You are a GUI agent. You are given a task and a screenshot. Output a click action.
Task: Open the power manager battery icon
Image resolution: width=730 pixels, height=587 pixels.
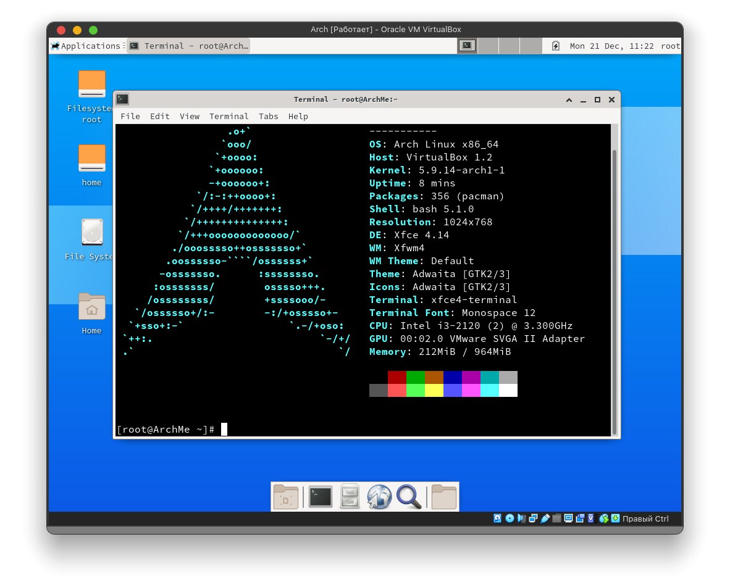coord(555,46)
